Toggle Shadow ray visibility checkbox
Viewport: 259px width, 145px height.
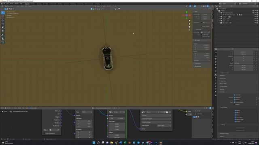click(235, 122)
